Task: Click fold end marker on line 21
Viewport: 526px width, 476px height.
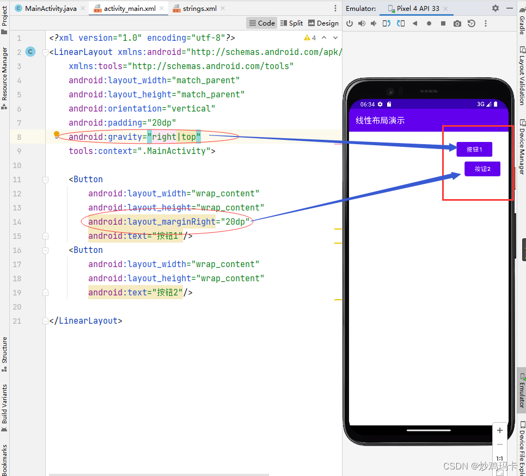Action: pos(46,321)
